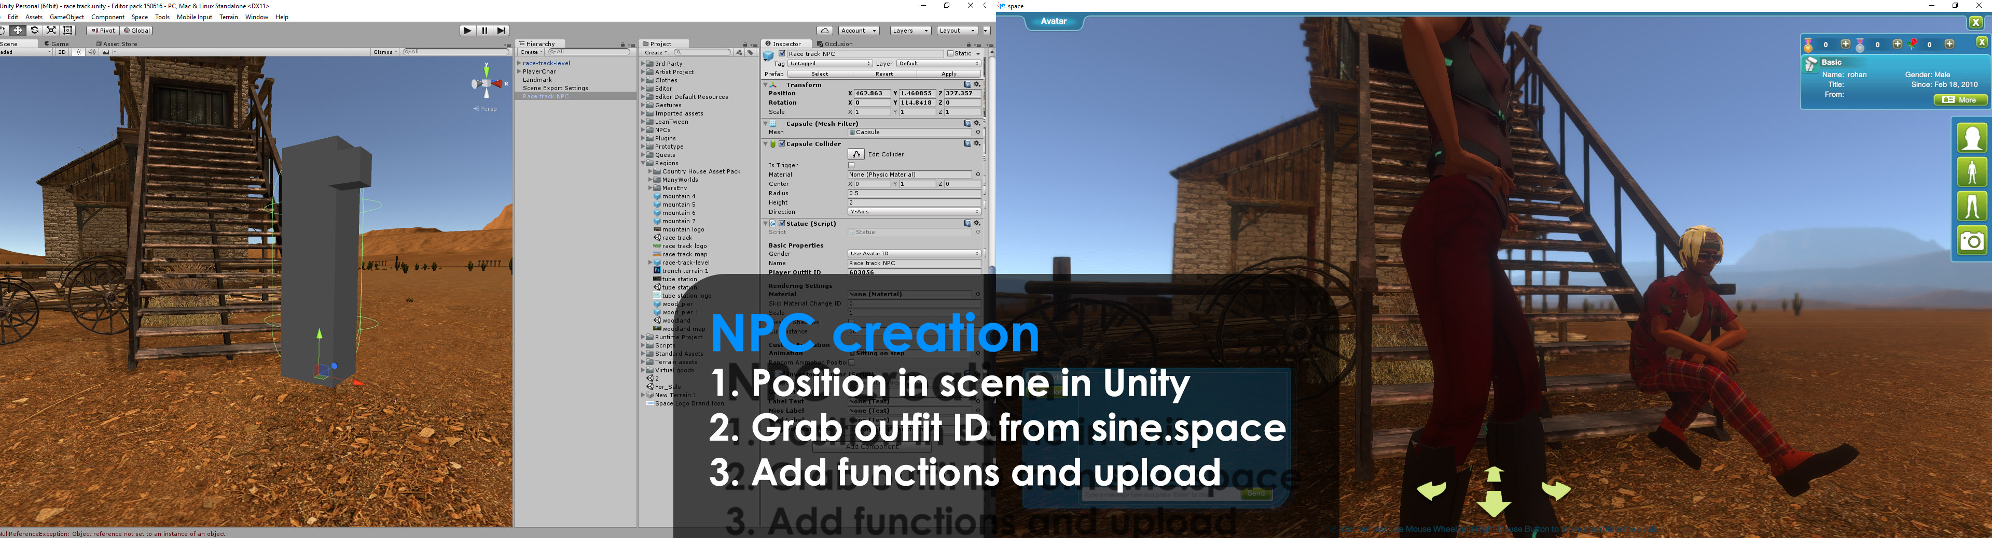Click the prefab Select button
Image resolution: width=1992 pixels, height=538 pixels.
coord(820,74)
